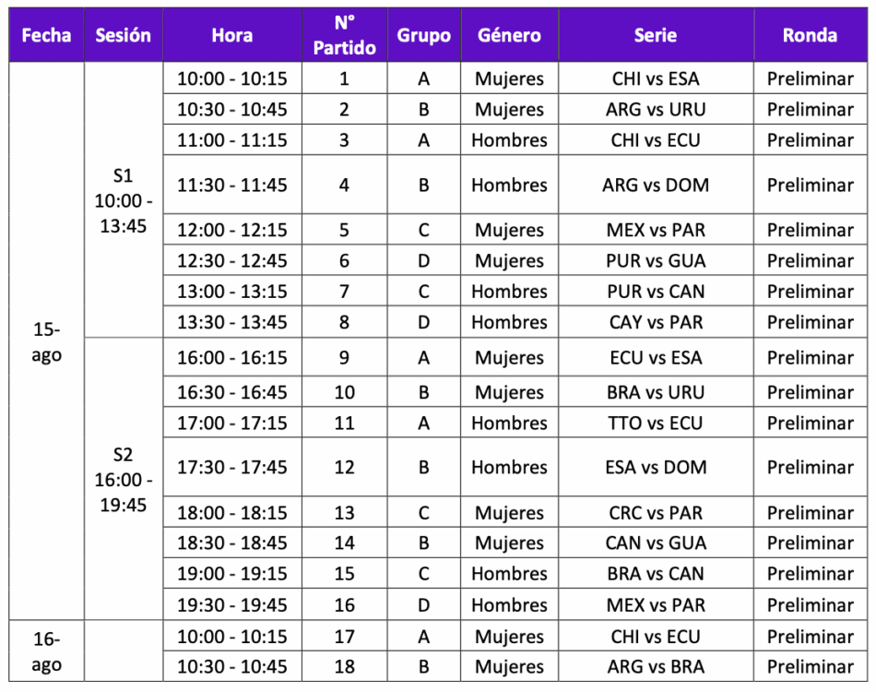The width and height of the screenshot is (876, 692).
Task: Click the Grupo column header
Action: point(423,35)
